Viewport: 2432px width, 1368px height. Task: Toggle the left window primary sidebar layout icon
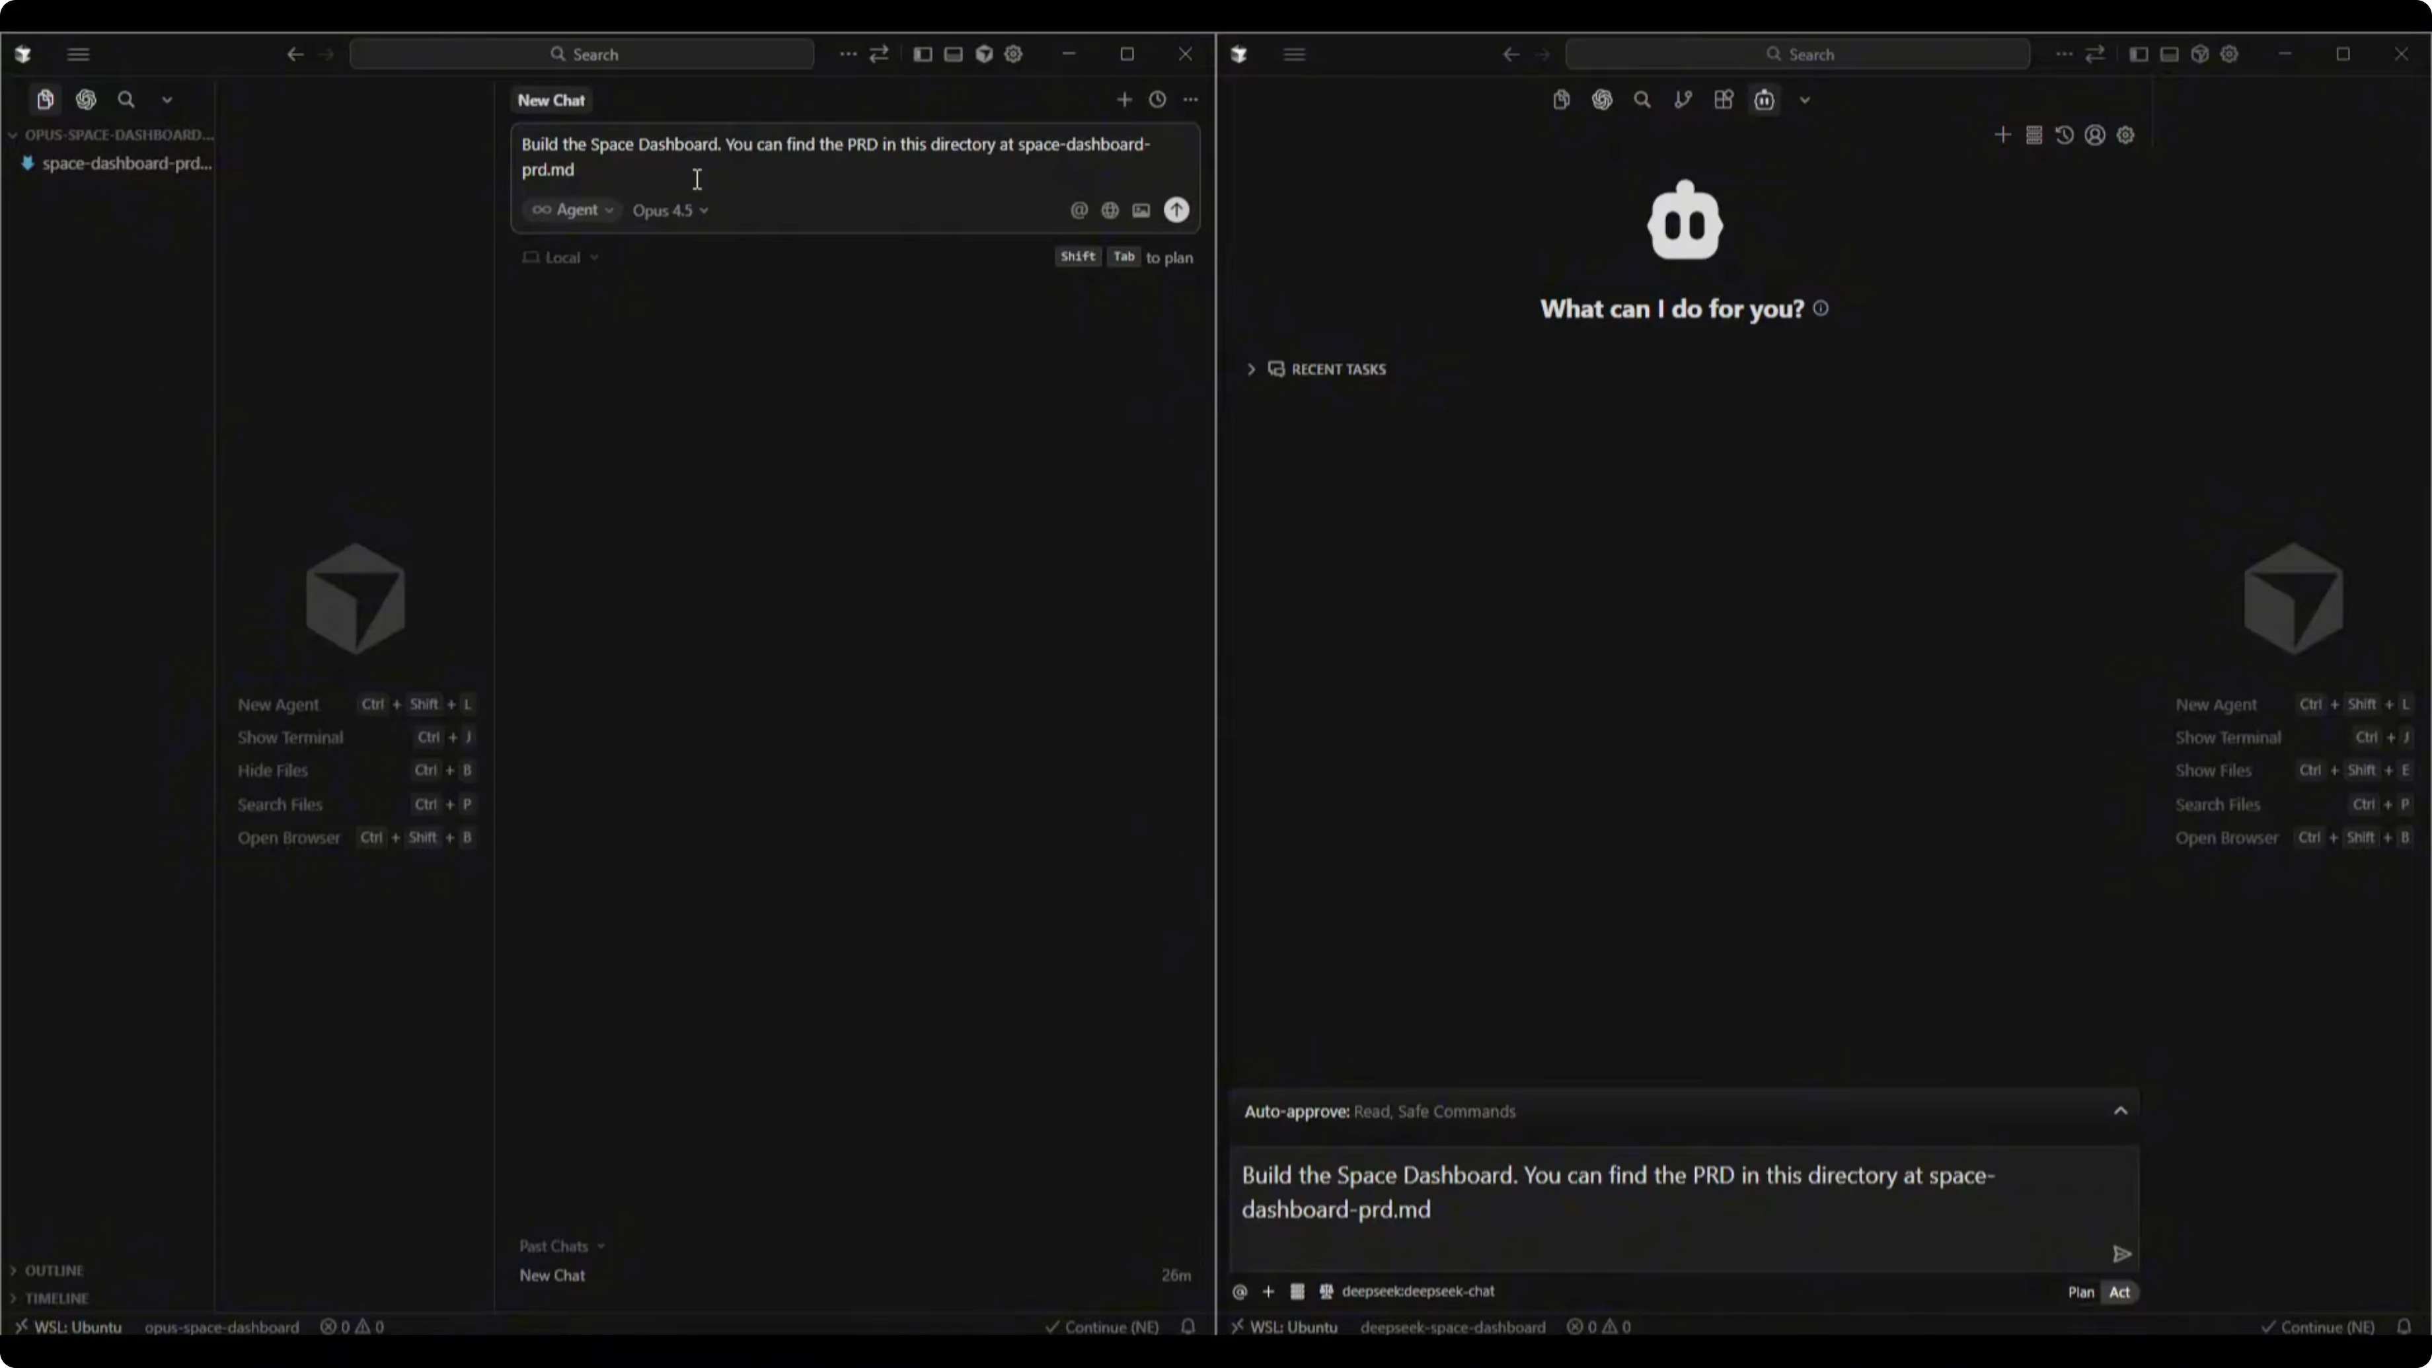[923, 54]
